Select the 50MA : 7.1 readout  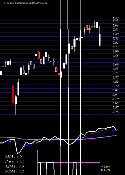(14, 171)
